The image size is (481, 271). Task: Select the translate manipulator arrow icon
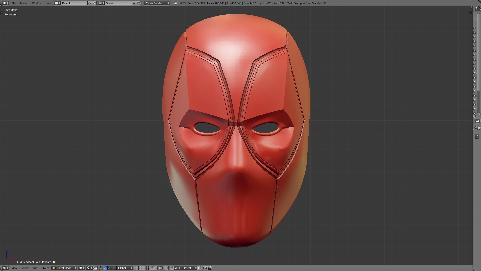pos(105,268)
